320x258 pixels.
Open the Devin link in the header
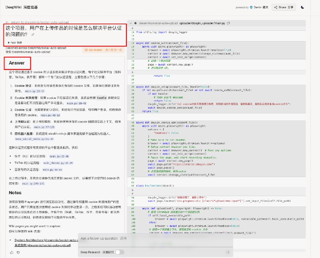tap(259, 7)
